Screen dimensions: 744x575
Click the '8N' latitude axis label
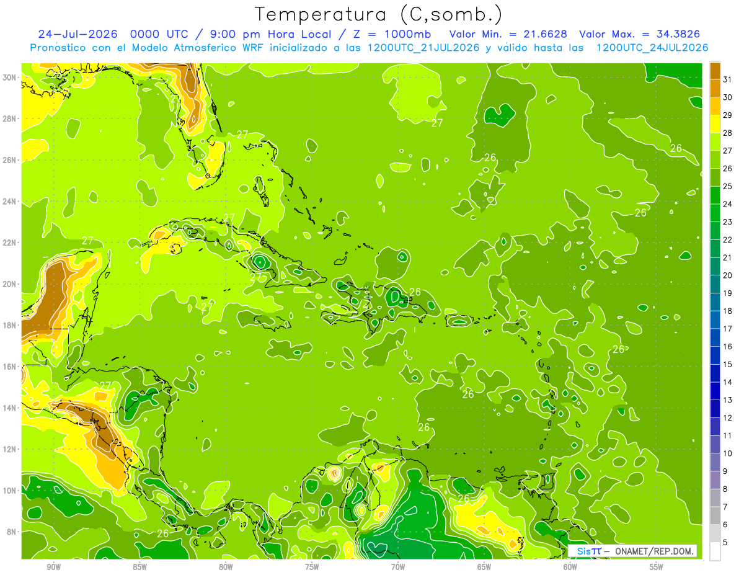12,532
